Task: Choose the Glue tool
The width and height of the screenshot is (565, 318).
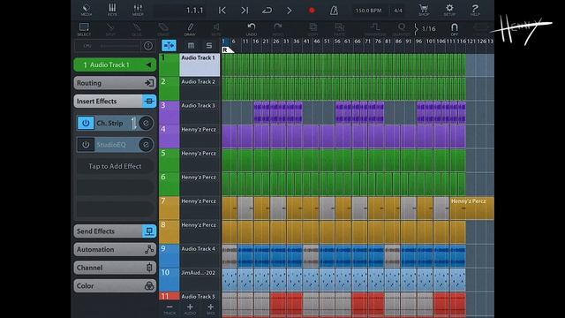Action: click(137, 29)
